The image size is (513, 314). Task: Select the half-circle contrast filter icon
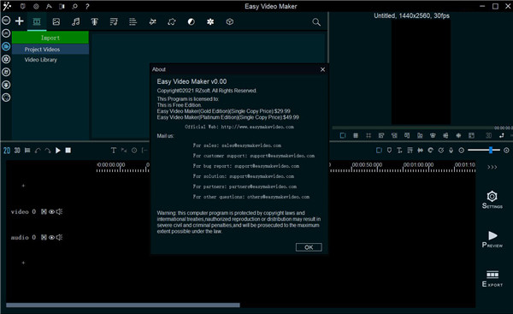tap(191, 21)
